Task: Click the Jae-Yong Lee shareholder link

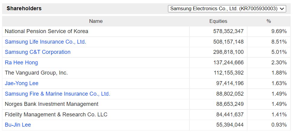Action: [21, 83]
